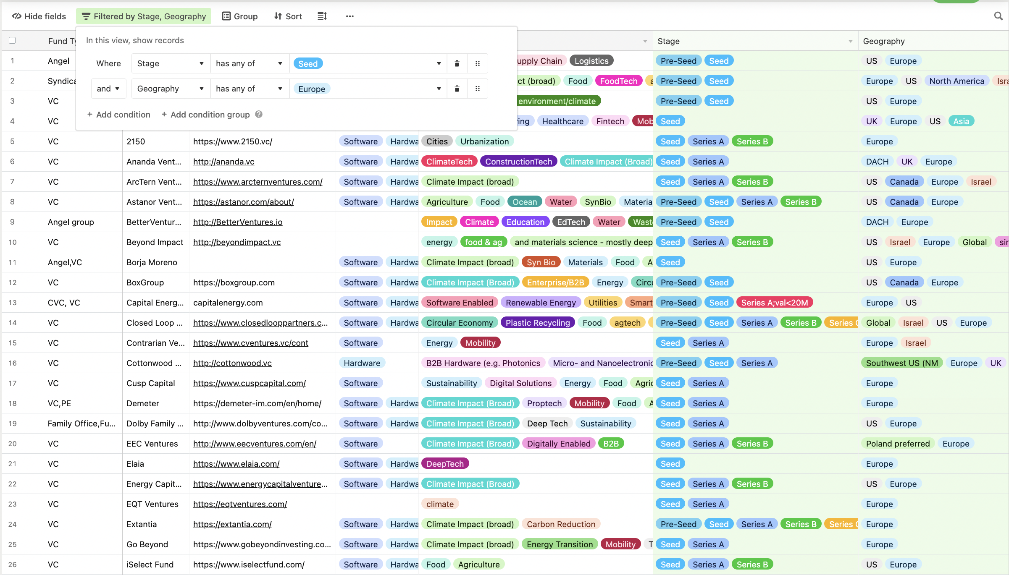Click the search magnifier icon
Image resolution: width=1009 pixels, height=575 pixels.
(998, 16)
